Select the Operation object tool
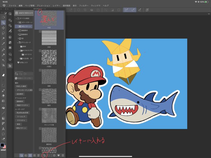This screenshot has height=158, width=211. tap(3, 23)
